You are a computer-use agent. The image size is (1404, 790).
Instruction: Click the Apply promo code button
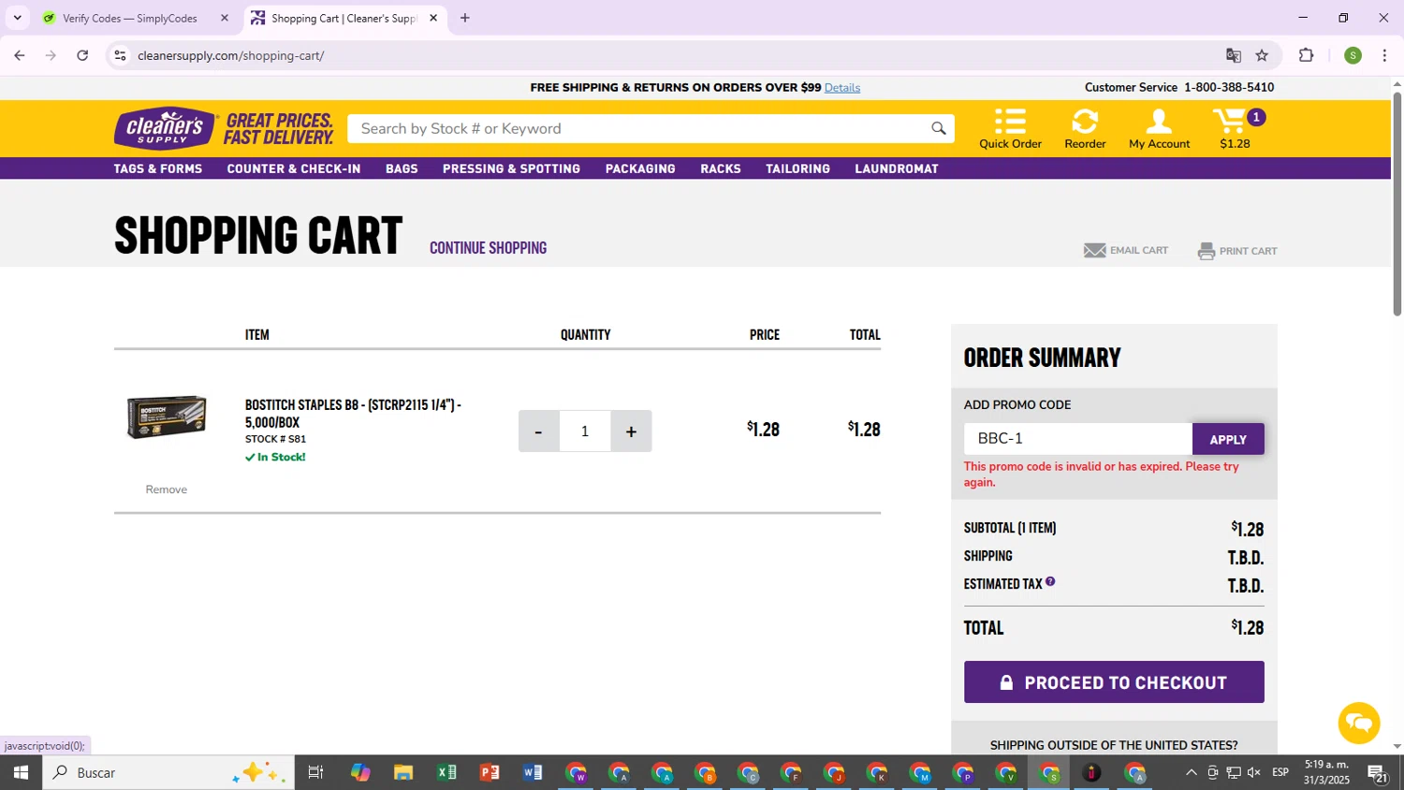tap(1228, 439)
